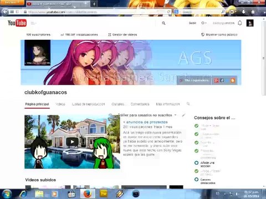Click the taskbar clock
Viewport: 266px width, 199px height.
pyautogui.click(x=251, y=194)
